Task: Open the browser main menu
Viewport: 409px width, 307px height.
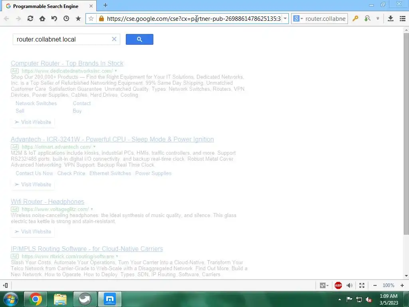Action: tap(403, 18)
